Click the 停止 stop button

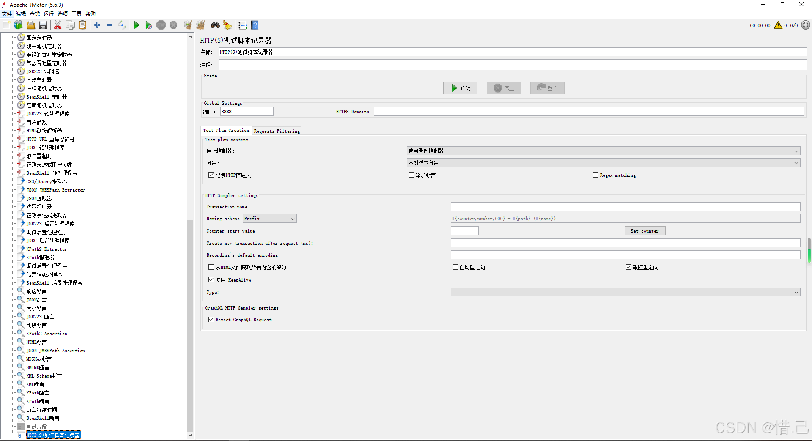[x=504, y=88]
